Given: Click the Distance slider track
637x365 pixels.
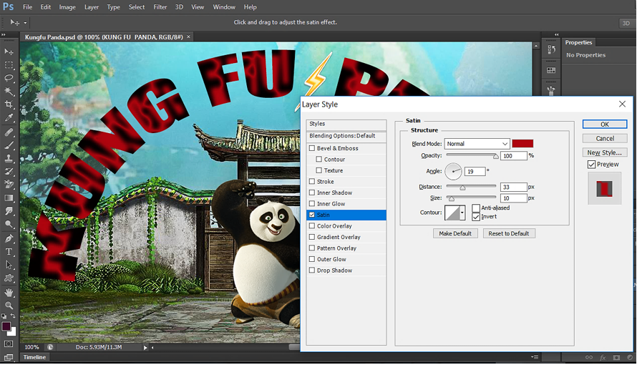Looking at the screenshot, I should (x=471, y=186).
